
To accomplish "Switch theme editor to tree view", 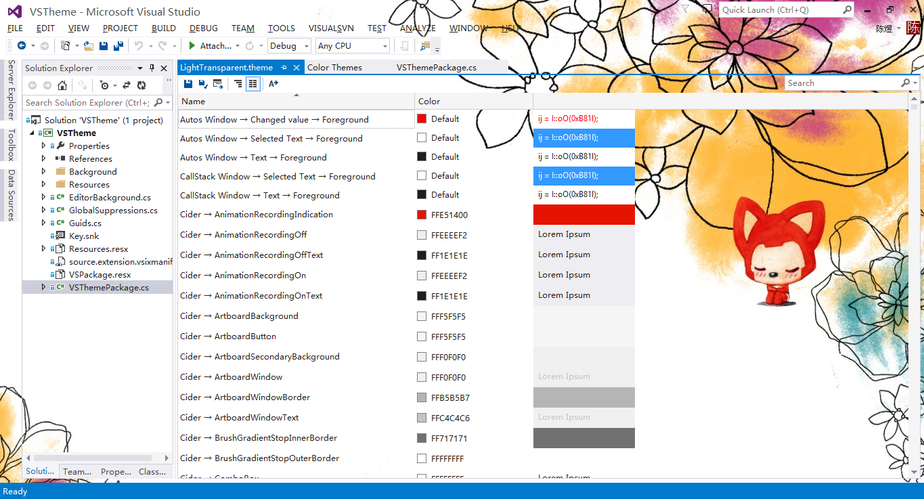I will pos(238,83).
